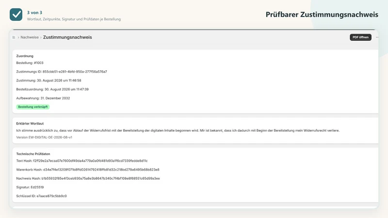The height and width of the screenshot is (218, 388).
Task: Click the Bestellung verknüpft badge
Action: pyautogui.click(x=33, y=107)
